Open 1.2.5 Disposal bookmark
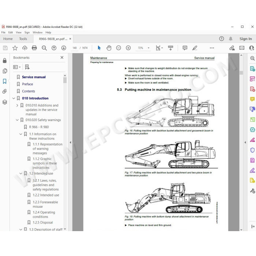The height and width of the screenshot is (256, 256). pos(43,222)
